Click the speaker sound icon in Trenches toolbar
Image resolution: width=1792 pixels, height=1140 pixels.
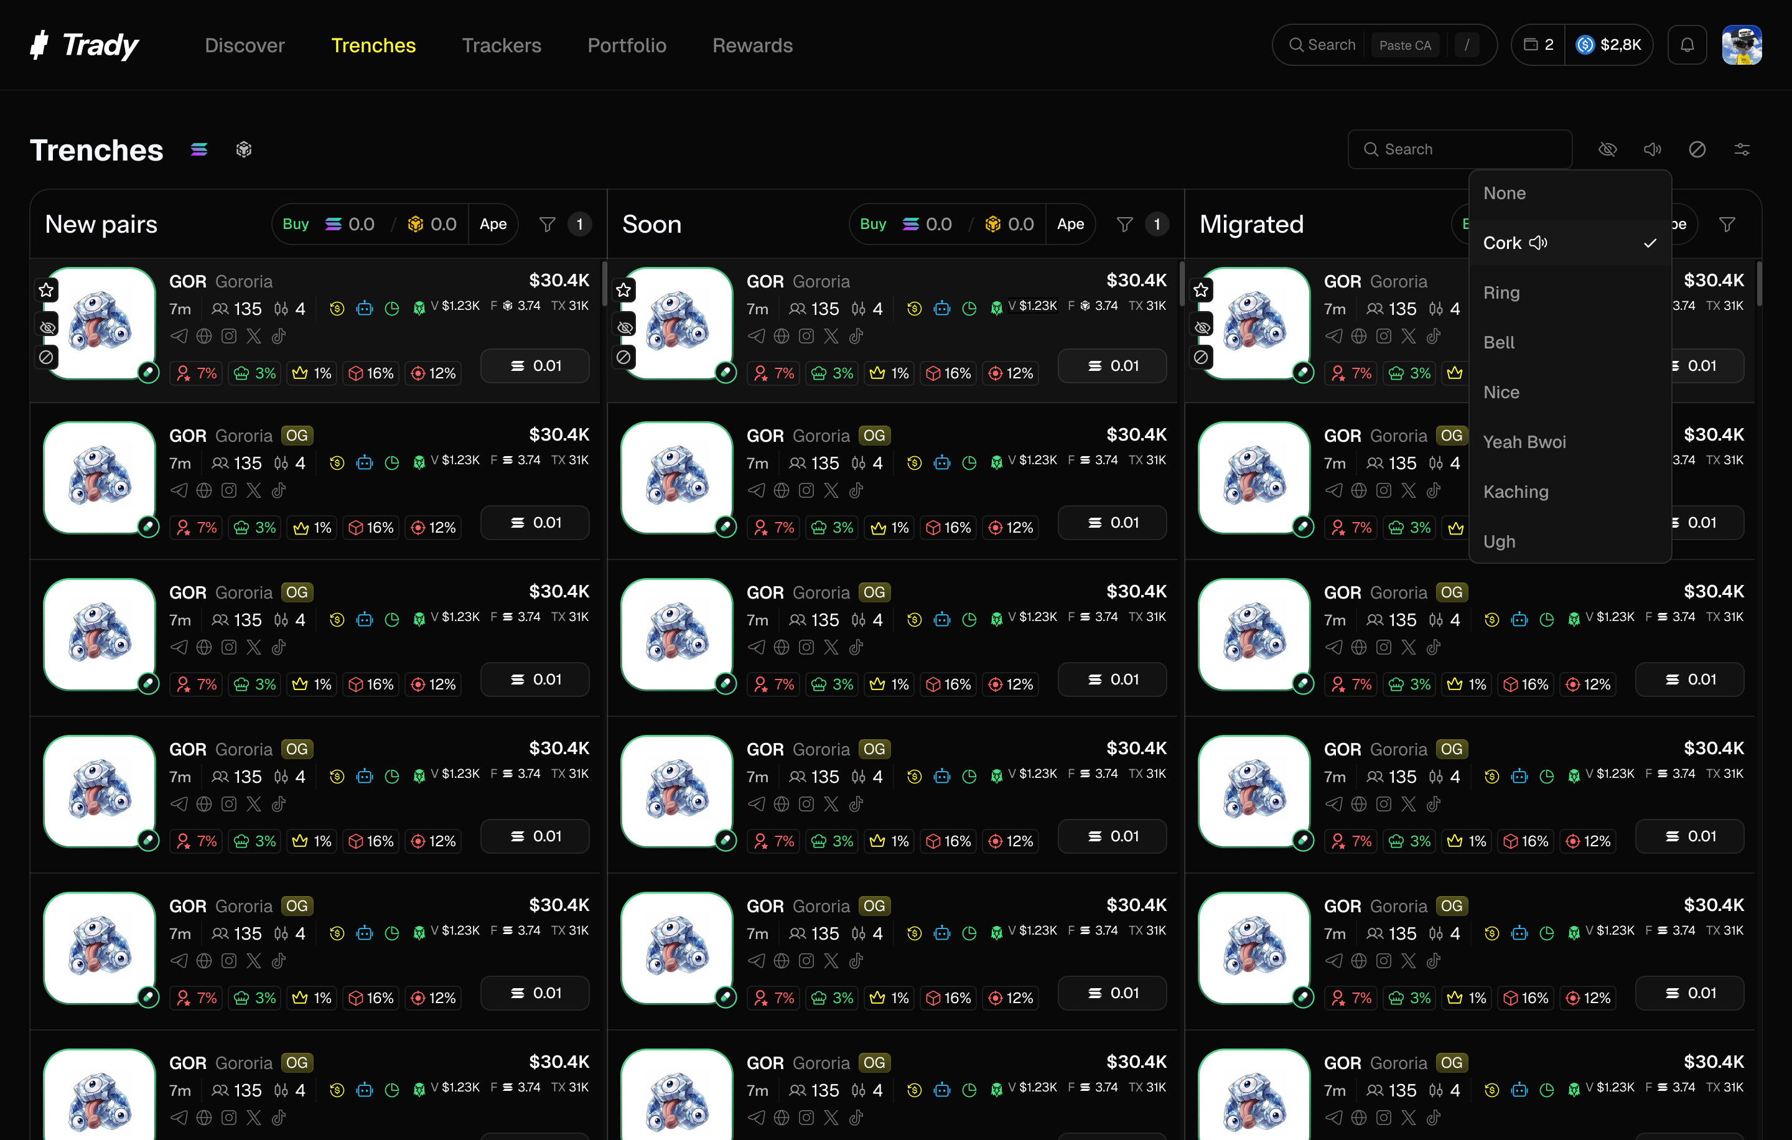tap(1652, 149)
